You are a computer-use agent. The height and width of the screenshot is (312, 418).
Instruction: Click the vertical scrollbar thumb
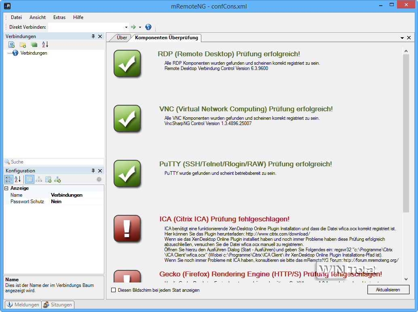pyautogui.click(x=406, y=134)
